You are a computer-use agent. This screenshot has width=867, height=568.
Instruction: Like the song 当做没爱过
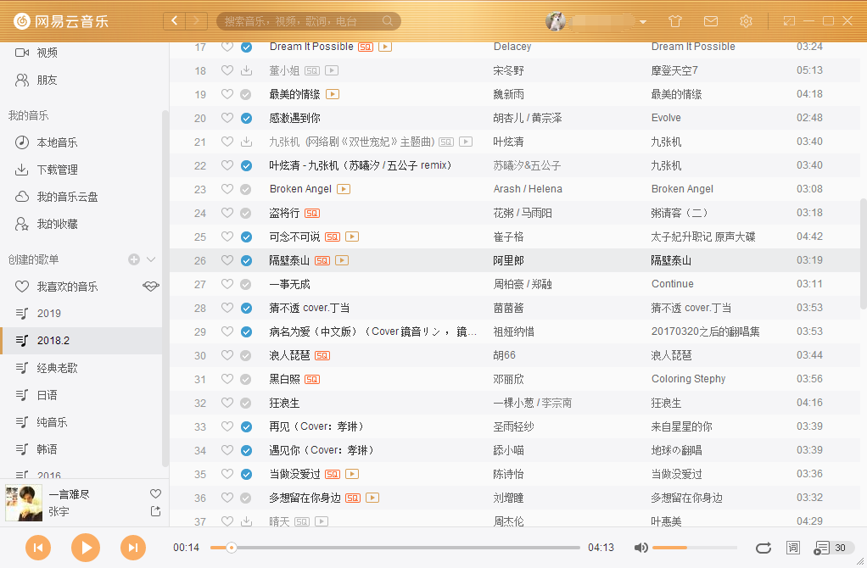point(227,474)
